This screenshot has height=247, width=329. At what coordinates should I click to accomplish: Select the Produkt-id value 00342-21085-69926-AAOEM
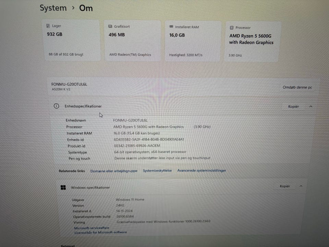click(x=137, y=145)
